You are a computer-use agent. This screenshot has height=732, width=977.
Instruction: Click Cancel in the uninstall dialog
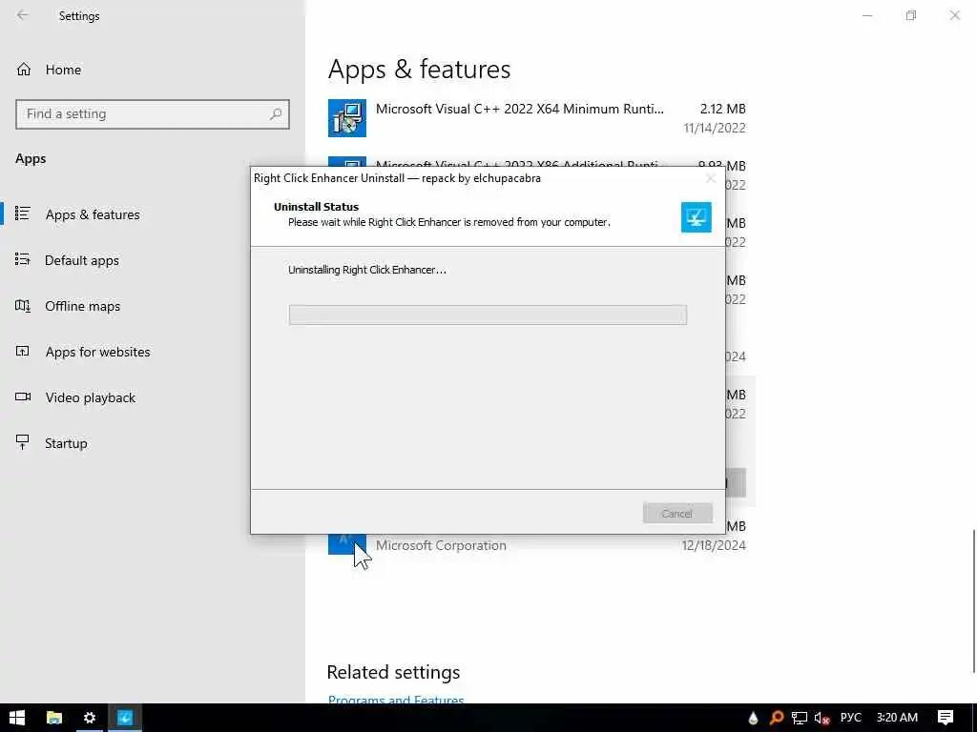click(677, 514)
